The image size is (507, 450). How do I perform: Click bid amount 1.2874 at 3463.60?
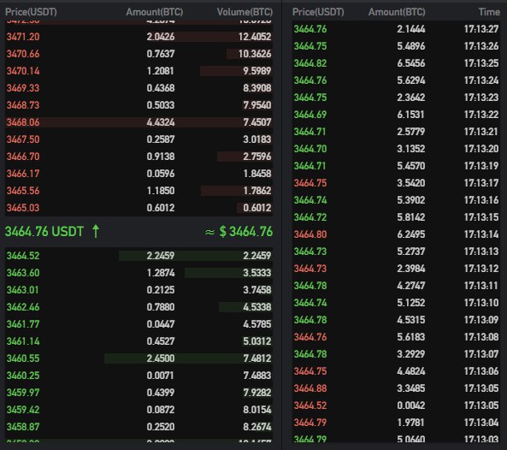click(x=161, y=273)
